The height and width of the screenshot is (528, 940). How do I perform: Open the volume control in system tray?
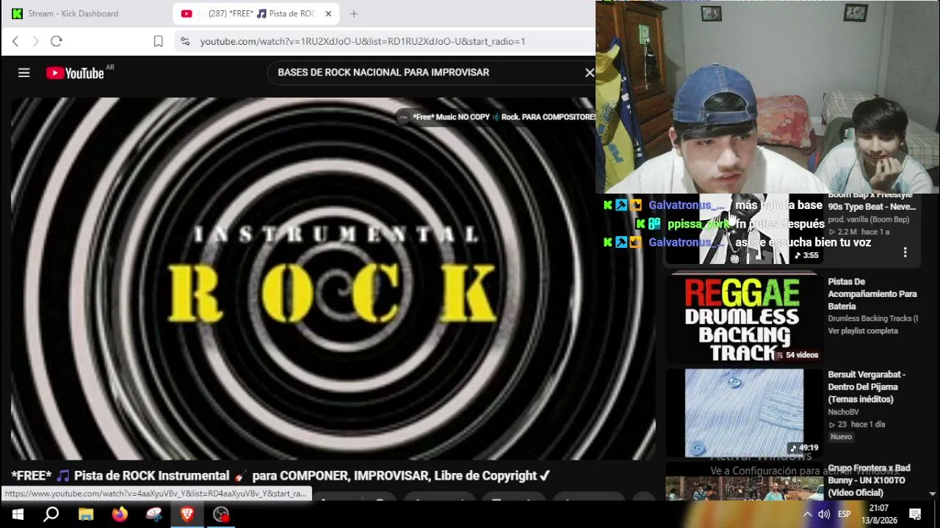point(824,514)
